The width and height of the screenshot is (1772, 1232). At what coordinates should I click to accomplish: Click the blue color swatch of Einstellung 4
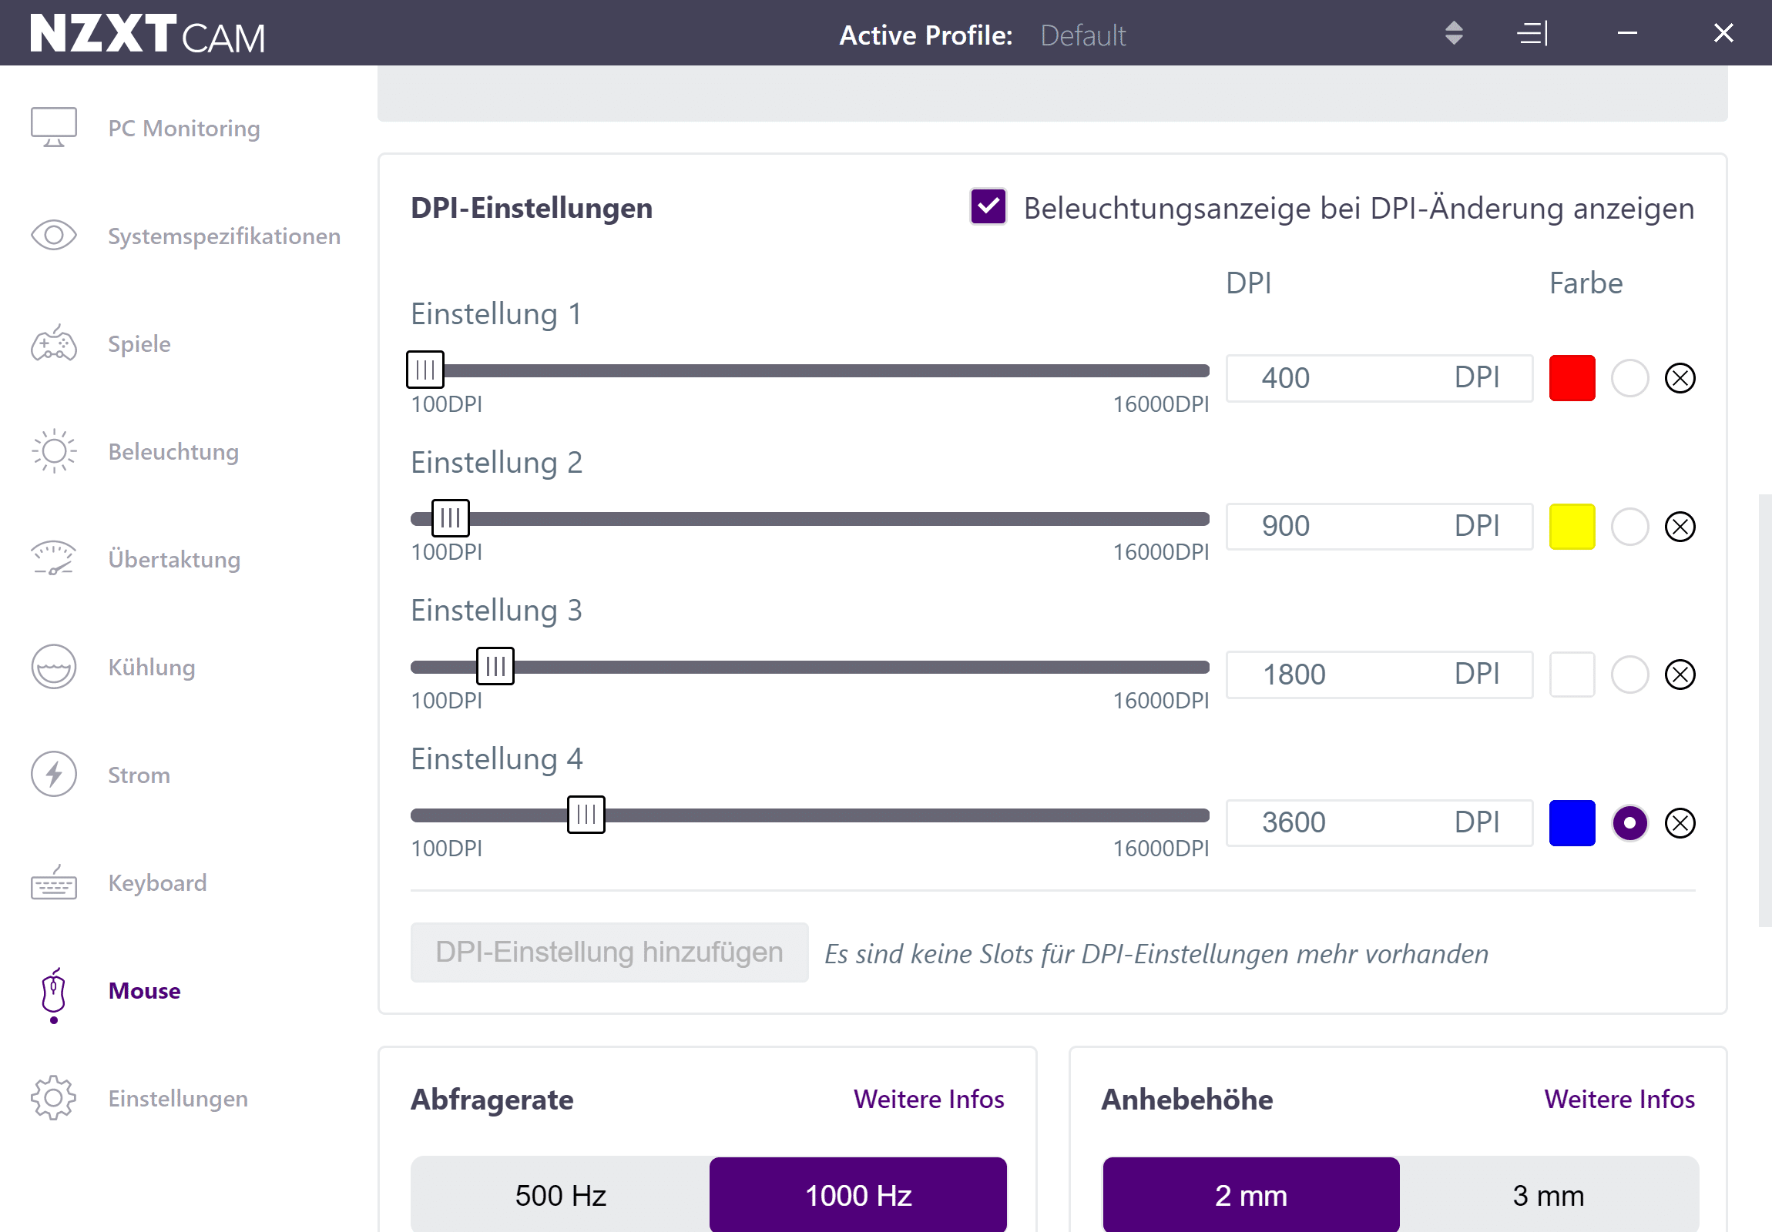(x=1572, y=823)
